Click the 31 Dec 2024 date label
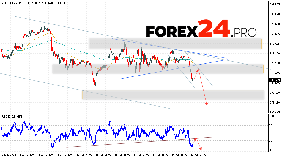 8,155
